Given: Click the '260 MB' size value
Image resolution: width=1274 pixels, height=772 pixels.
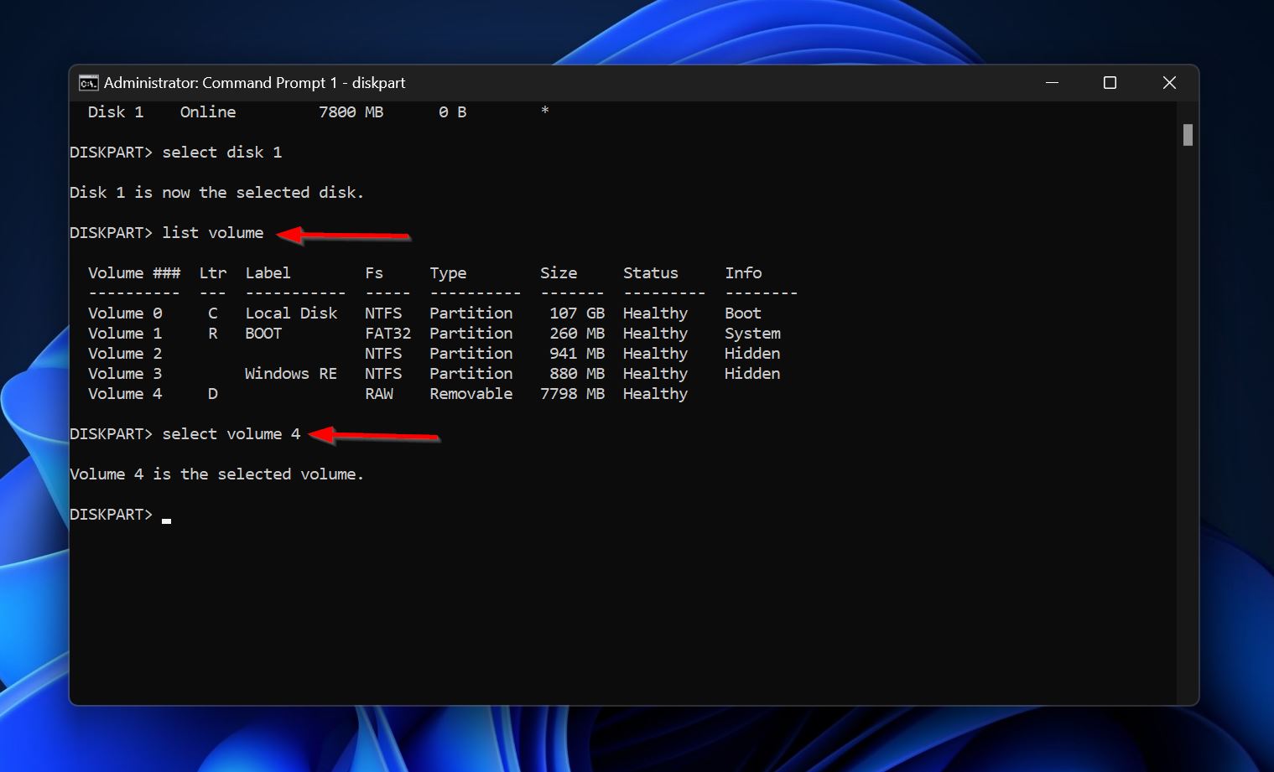Looking at the screenshot, I should [x=577, y=334].
